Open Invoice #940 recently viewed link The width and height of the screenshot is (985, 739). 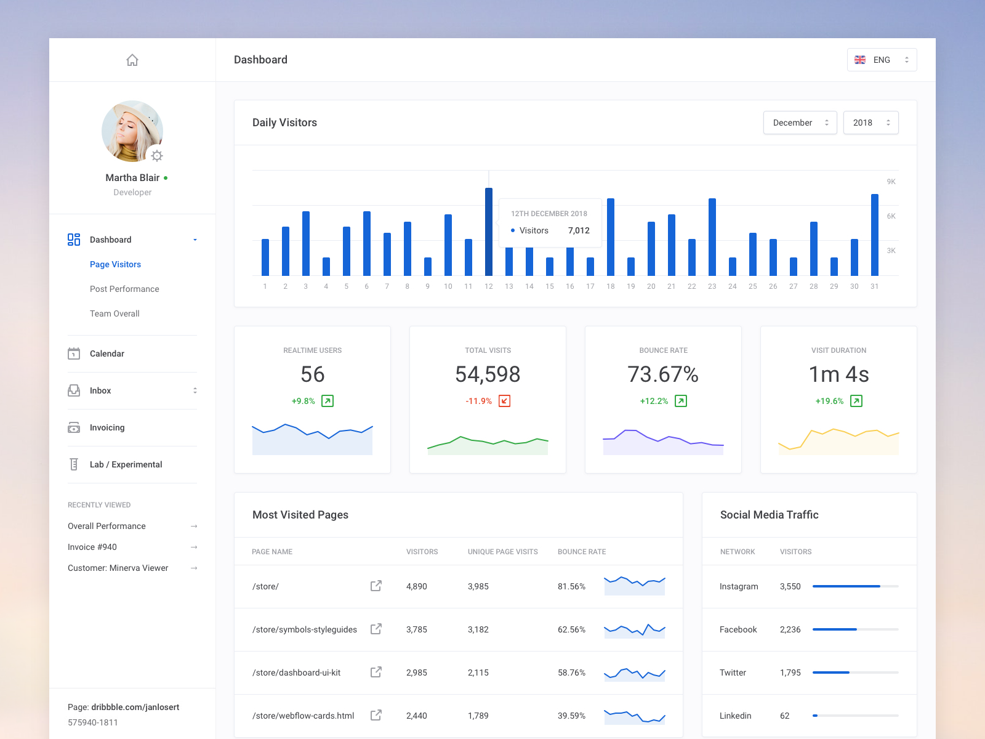(x=92, y=547)
